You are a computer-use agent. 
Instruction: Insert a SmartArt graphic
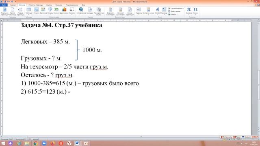tap(56, 11)
